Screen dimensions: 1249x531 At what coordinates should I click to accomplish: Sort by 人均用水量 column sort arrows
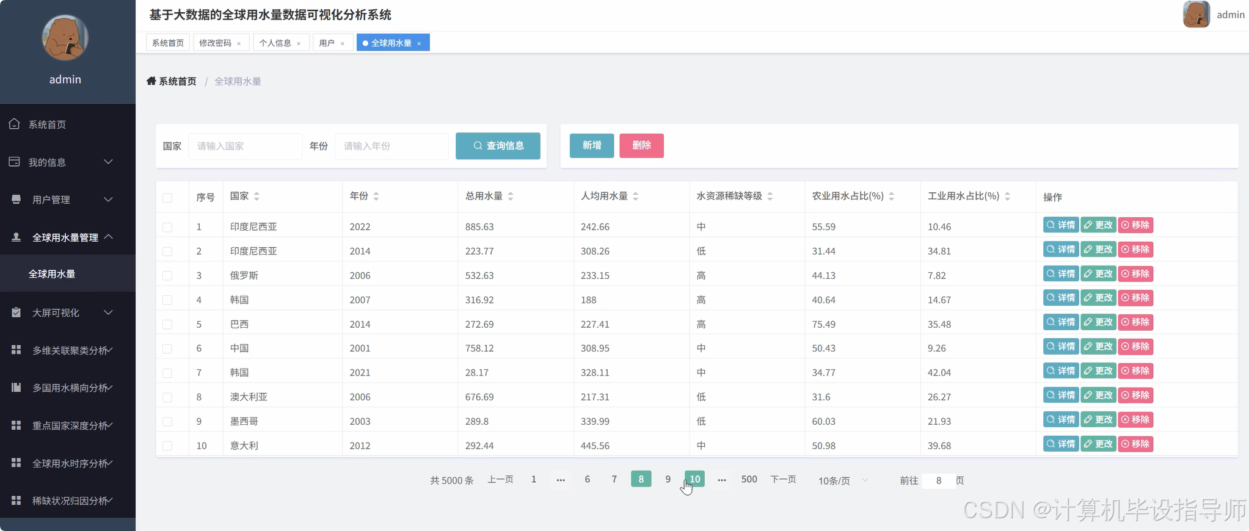[636, 196]
